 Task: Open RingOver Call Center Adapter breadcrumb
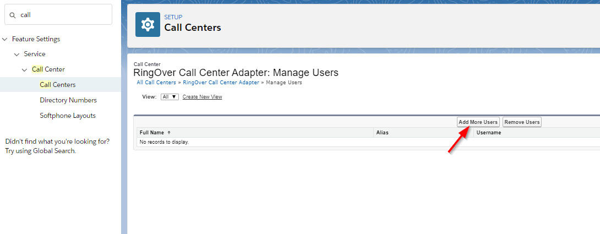pyautogui.click(x=221, y=83)
